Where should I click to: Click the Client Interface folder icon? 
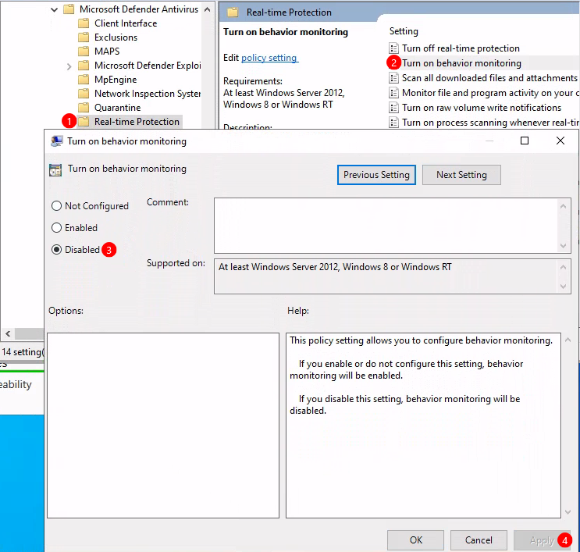(x=84, y=23)
